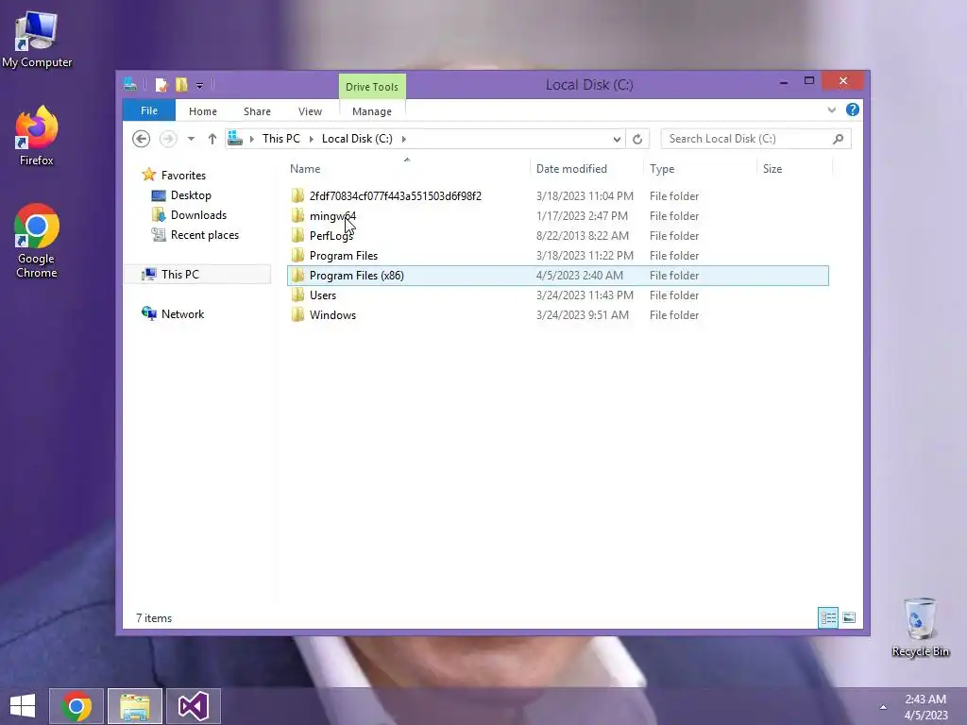Select Favorites in the navigation pane
Viewport: 967px width, 725px height.
[183, 176]
